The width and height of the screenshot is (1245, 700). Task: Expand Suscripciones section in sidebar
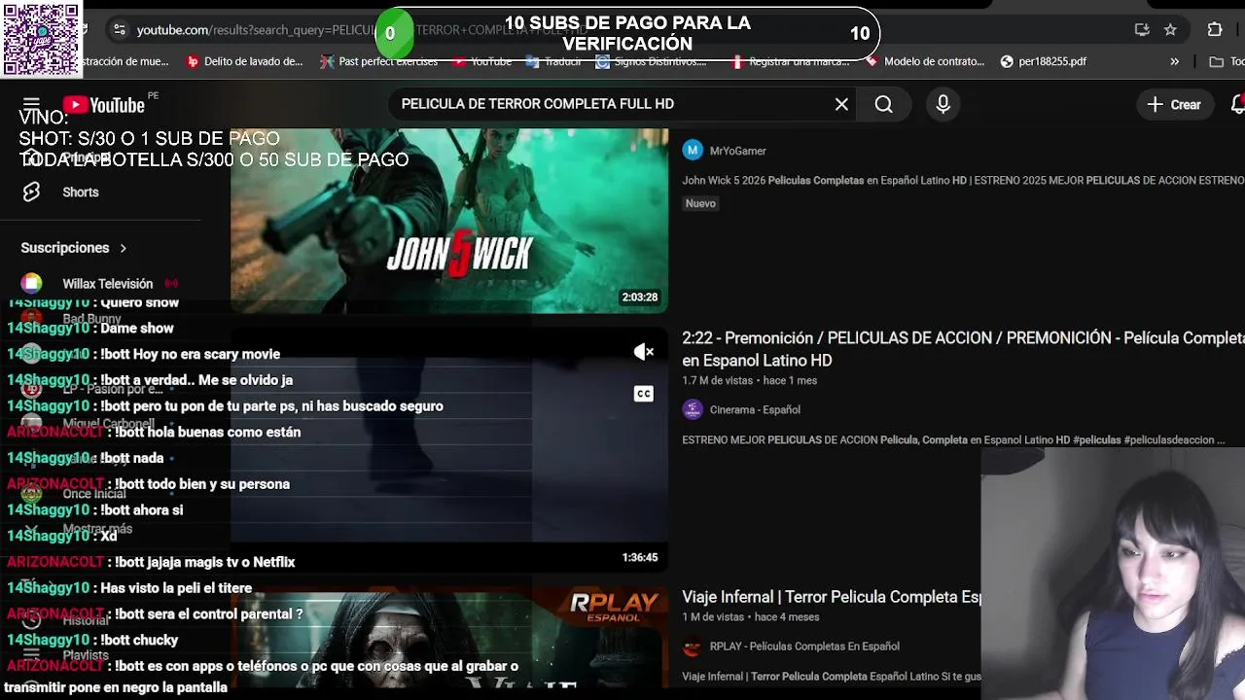pyautogui.click(x=74, y=248)
